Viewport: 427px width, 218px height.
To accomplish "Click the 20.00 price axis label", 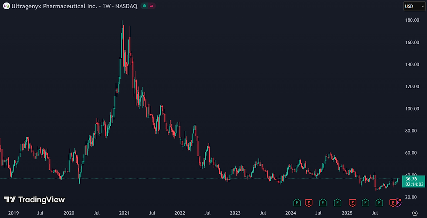I will coord(411,197).
